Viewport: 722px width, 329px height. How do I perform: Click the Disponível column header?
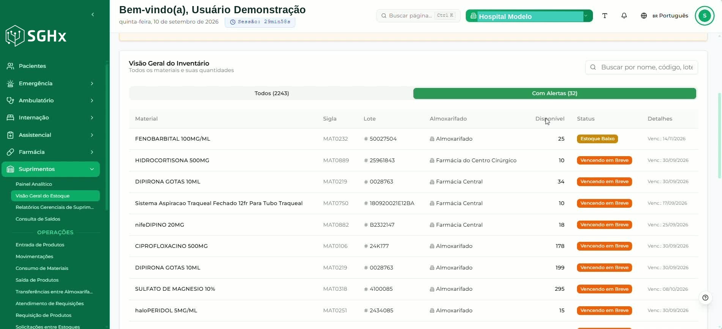tap(550, 119)
